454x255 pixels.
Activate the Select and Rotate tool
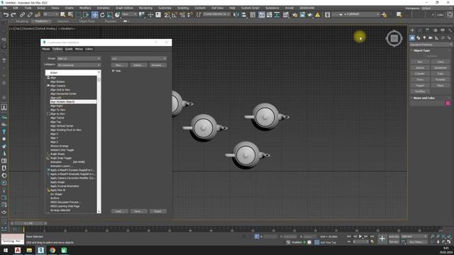coord(102,15)
